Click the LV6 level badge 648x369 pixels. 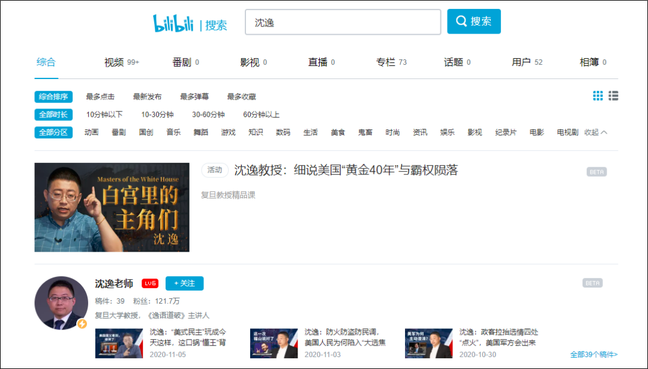pos(150,283)
